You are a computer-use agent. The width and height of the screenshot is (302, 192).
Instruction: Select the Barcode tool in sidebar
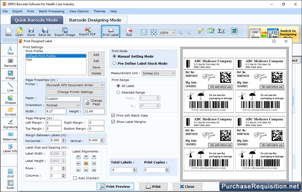point(10,63)
